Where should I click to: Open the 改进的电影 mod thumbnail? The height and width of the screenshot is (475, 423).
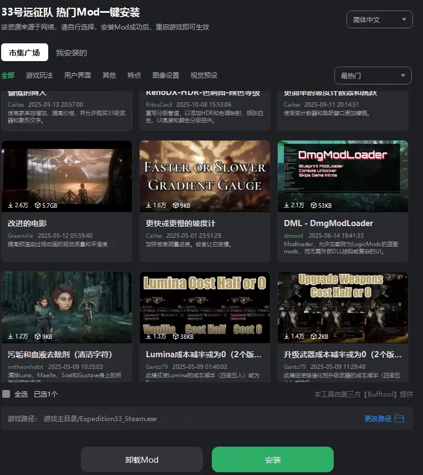click(67, 176)
